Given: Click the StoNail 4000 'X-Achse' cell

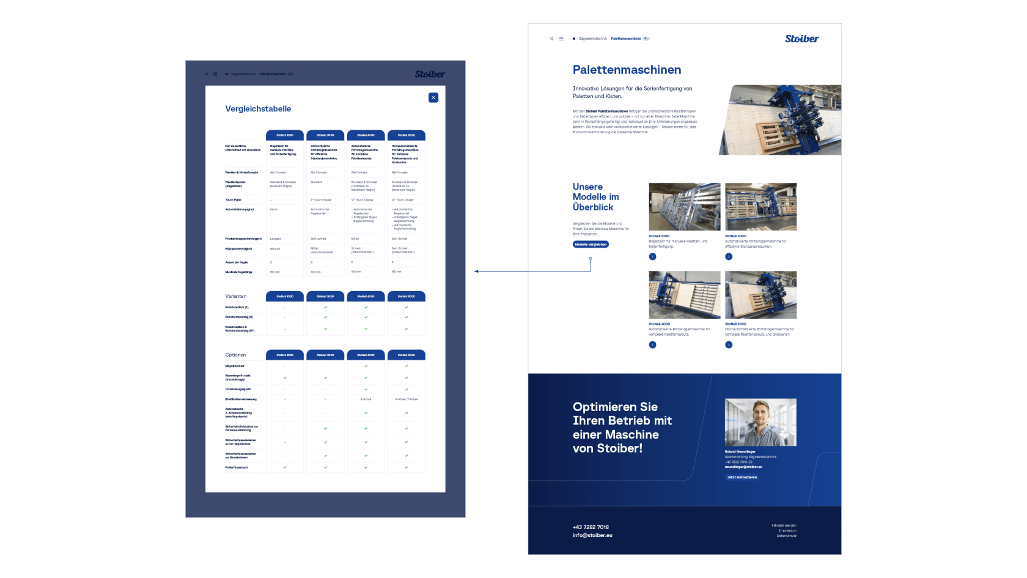Looking at the screenshot, I should 366,399.
